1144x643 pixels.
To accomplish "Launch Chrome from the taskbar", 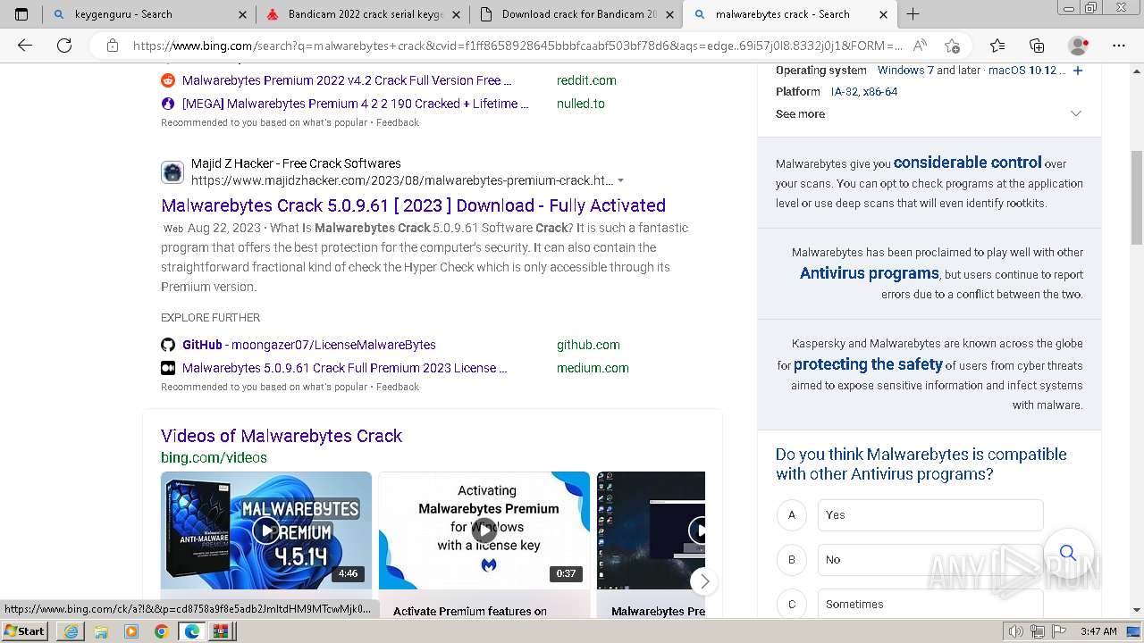I will (161, 631).
